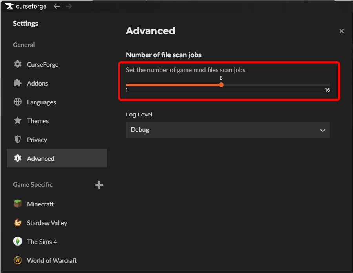Open the Themes settings page
The image size is (353, 273).
(x=57, y=121)
